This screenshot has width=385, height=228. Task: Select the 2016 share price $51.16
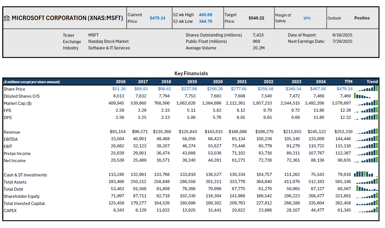click(x=119, y=89)
